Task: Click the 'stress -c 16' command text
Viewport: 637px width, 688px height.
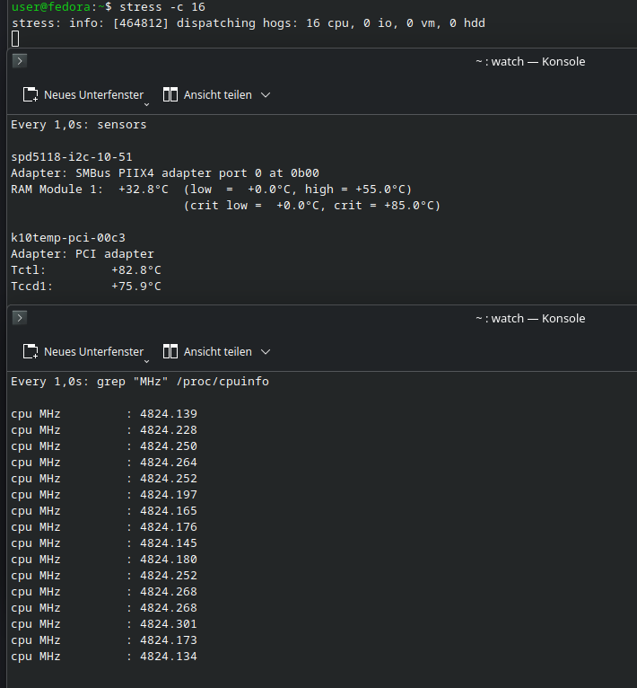Action: (162, 7)
